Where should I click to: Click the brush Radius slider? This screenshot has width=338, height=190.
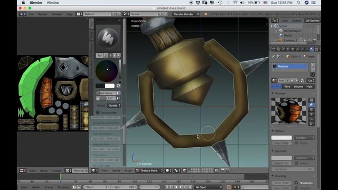(x=106, y=93)
